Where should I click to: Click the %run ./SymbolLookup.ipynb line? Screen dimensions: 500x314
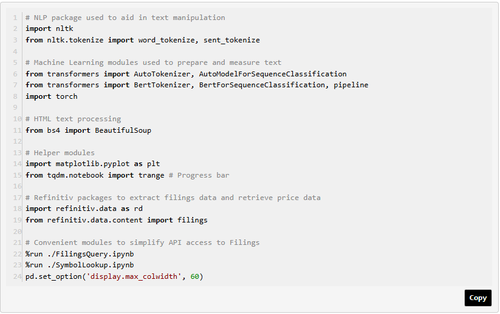[80, 265]
